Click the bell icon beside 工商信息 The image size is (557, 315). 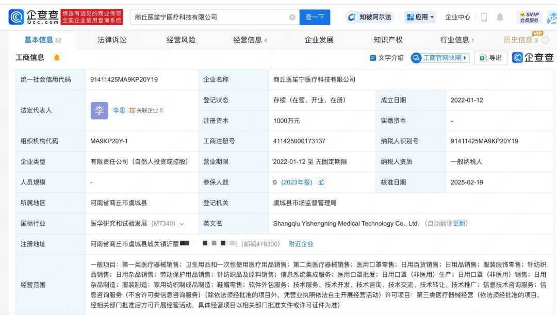pyautogui.click(x=57, y=58)
